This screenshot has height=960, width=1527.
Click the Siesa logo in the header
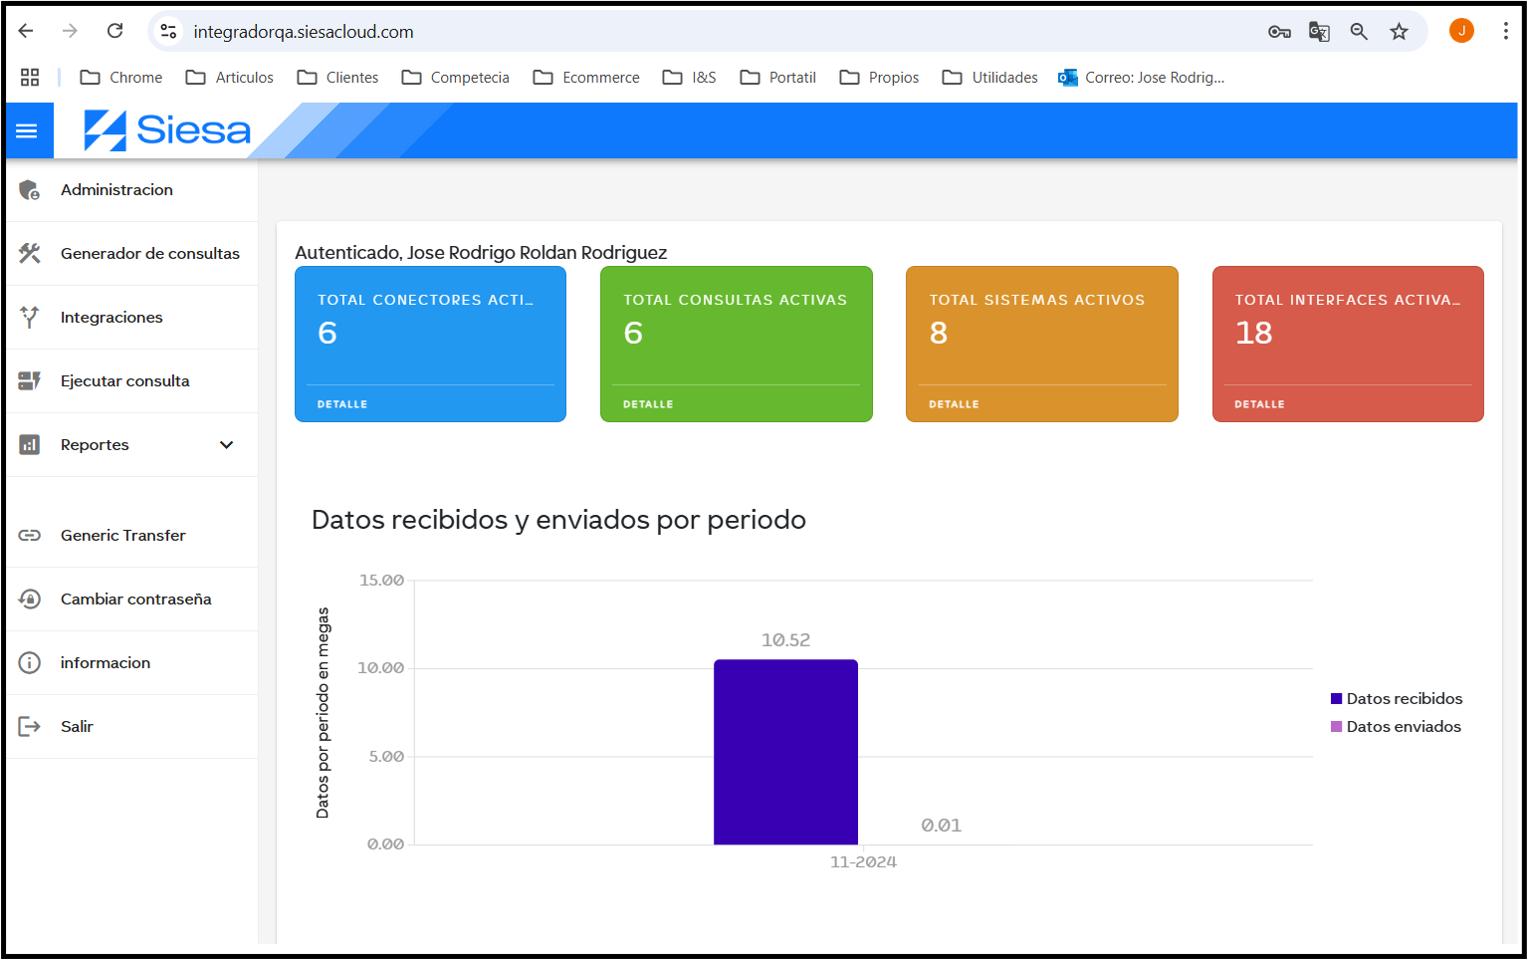pos(165,130)
